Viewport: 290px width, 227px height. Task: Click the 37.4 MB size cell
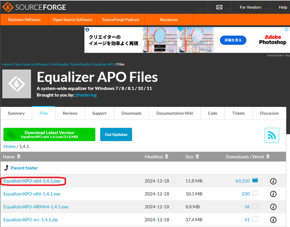pos(194,220)
